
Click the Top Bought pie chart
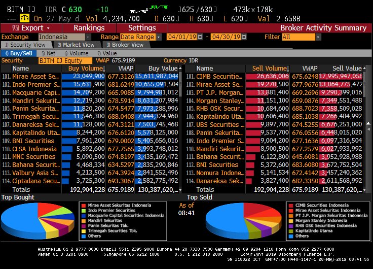38,221
